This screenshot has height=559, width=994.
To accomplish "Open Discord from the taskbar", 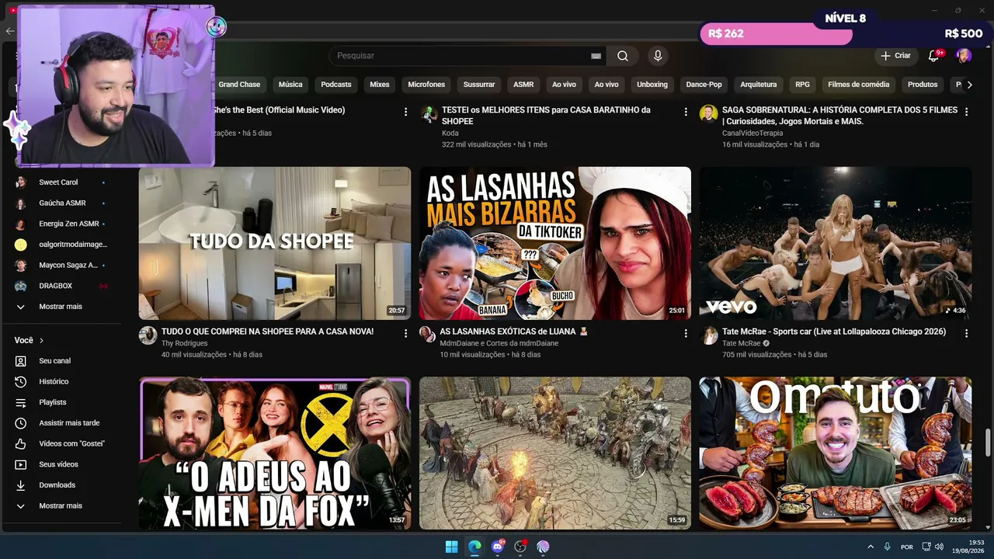I will pos(498,547).
